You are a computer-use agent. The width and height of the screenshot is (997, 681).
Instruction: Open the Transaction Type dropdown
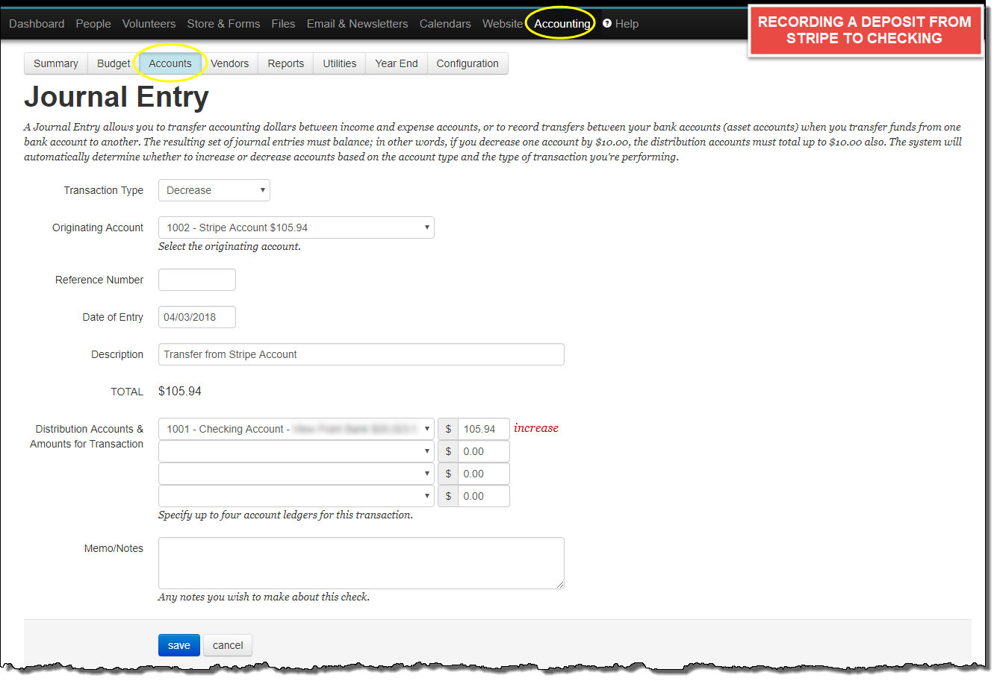coord(214,190)
